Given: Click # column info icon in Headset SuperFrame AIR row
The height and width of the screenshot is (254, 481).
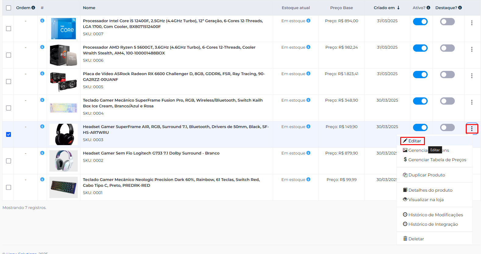Looking at the screenshot, I should coord(42,126).
